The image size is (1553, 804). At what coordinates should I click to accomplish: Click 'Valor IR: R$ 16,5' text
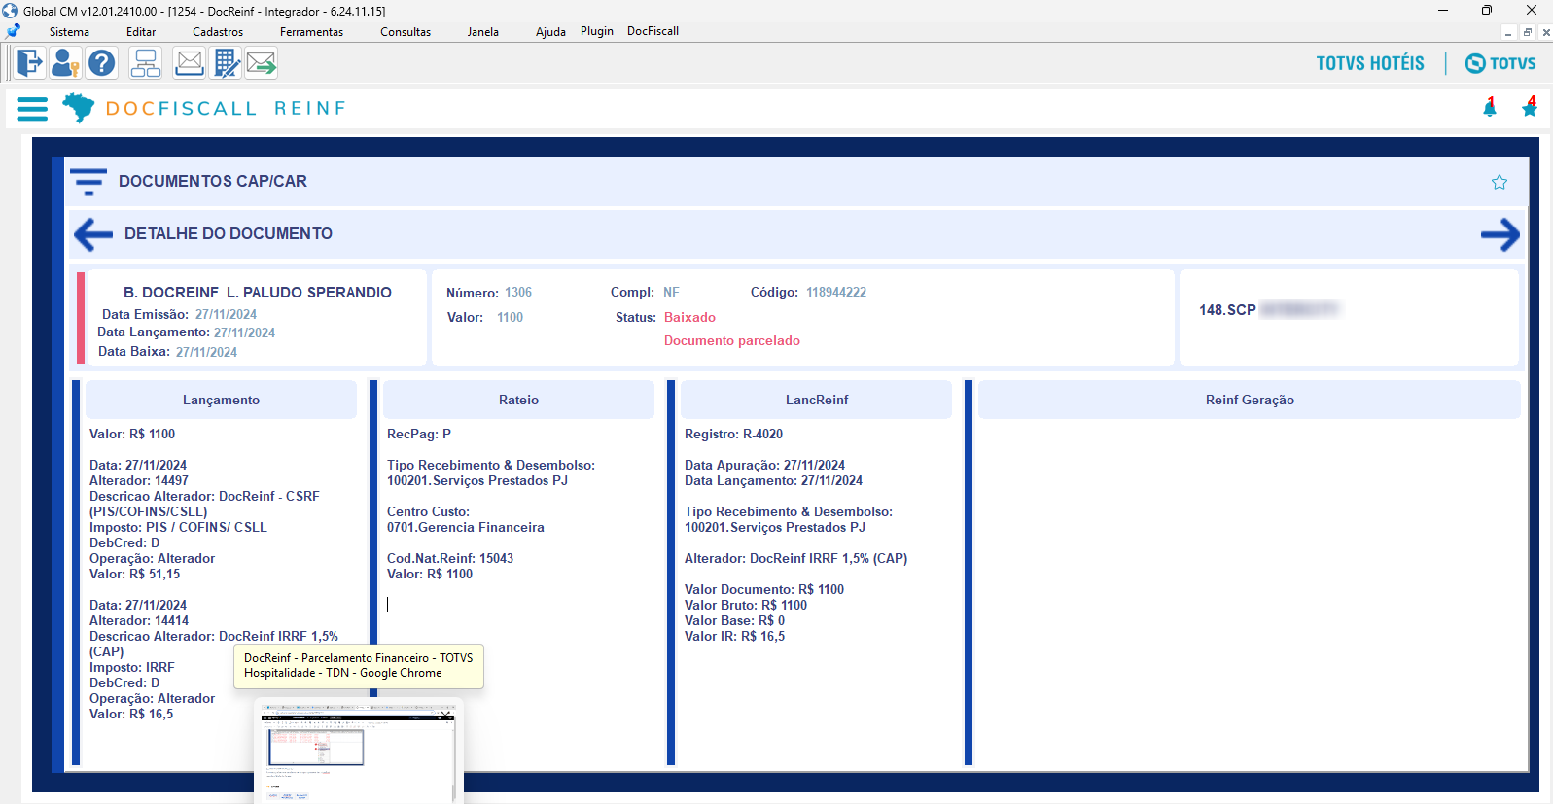pyautogui.click(x=734, y=637)
